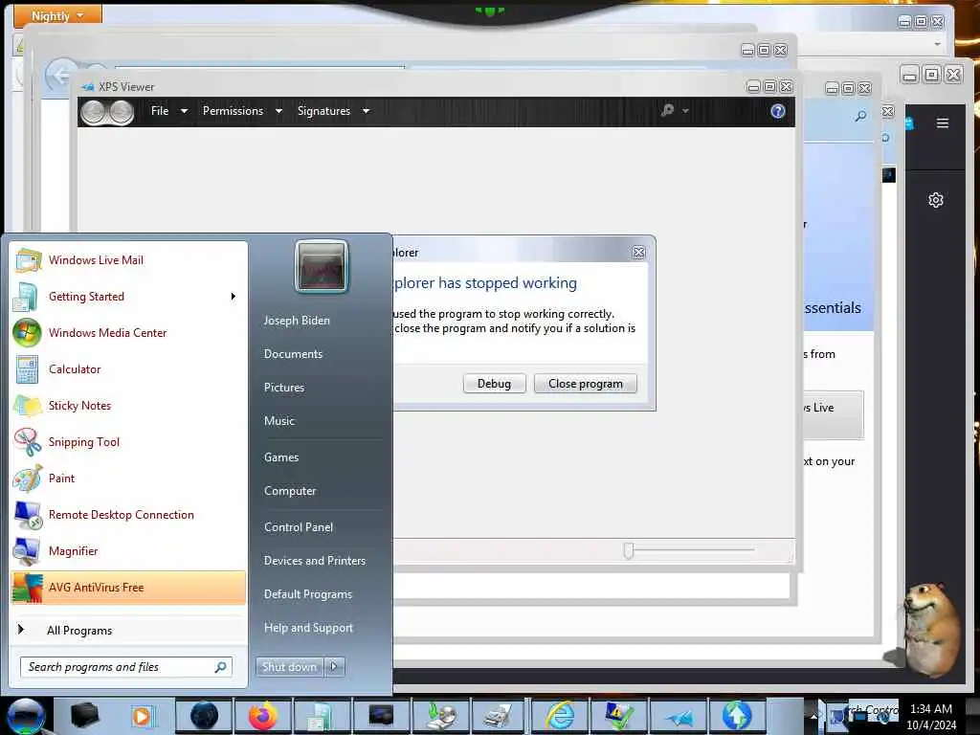
Task: Close the stopped working dialog
Action: pyautogui.click(x=638, y=252)
